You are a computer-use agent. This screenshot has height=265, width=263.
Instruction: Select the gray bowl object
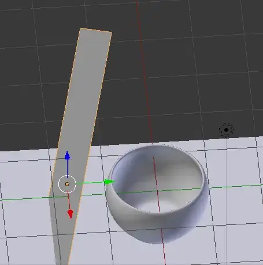[157, 194]
